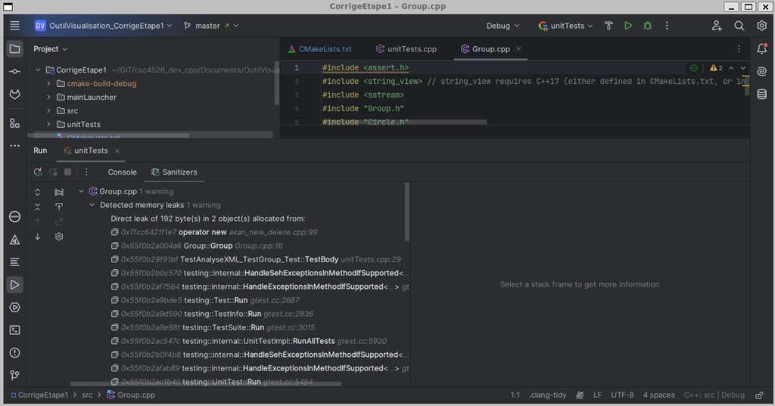
Task: Switch to the unitTests.cpp editor tab
Action: pos(406,49)
